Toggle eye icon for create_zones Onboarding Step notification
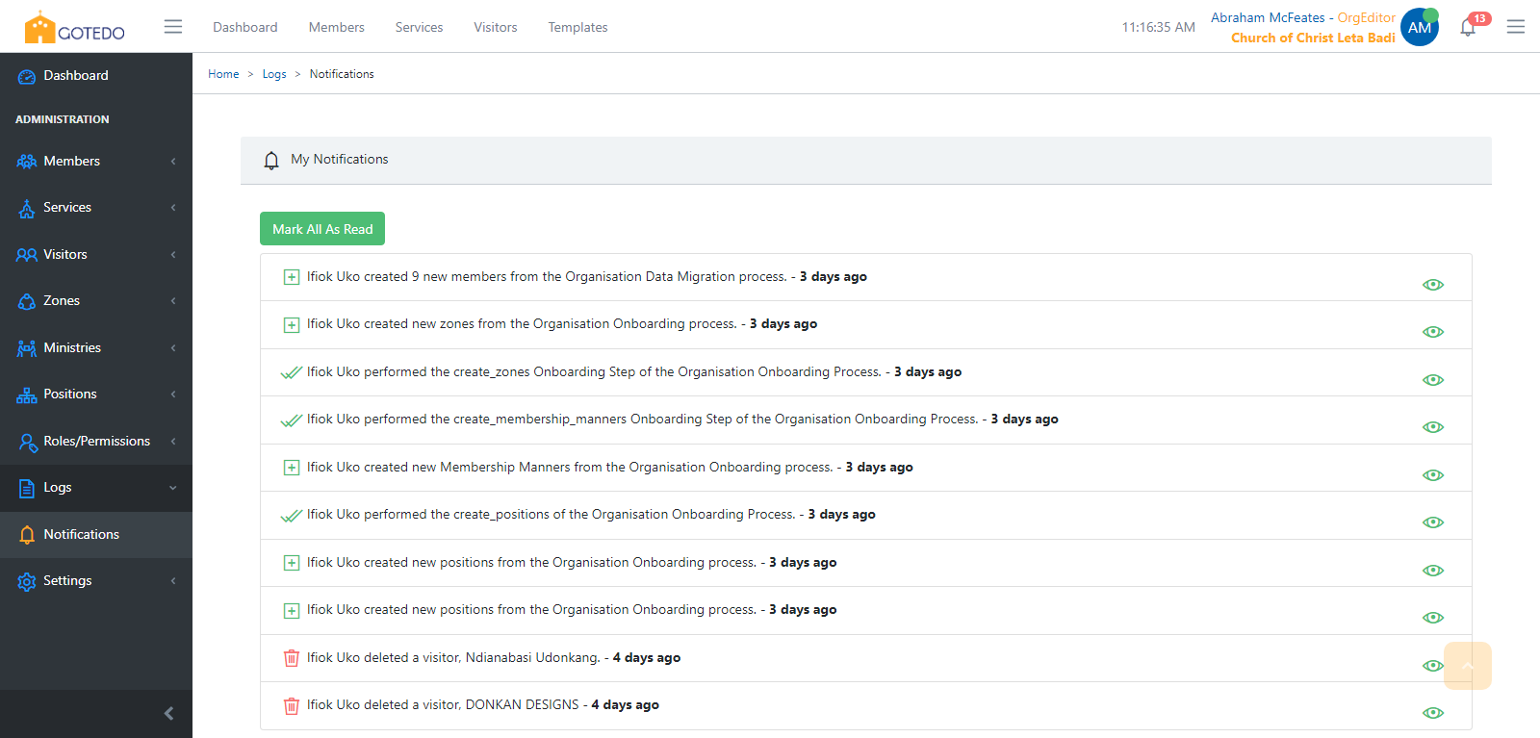 click(x=1433, y=380)
